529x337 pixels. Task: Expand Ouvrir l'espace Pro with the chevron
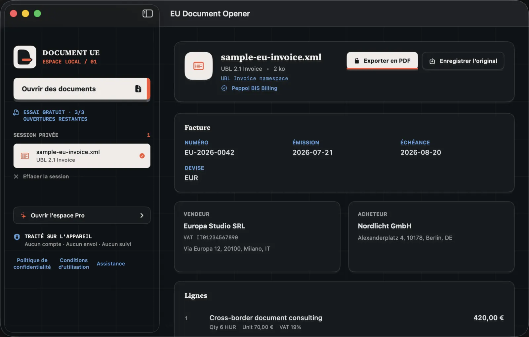tap(142, 215)
